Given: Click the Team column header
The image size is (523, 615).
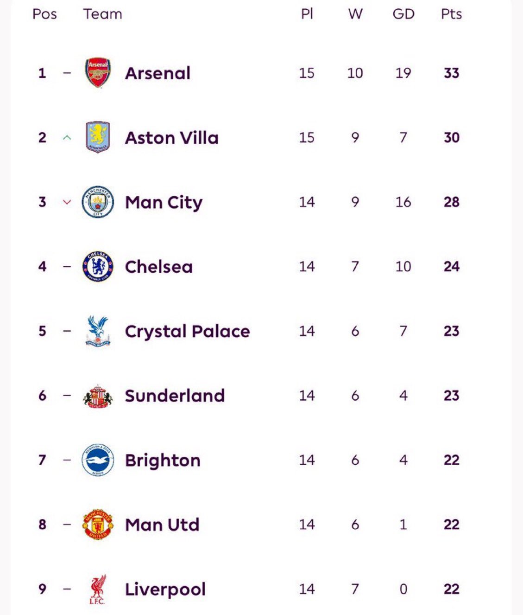Looking at the screenshot, I should tap(102, 14).
